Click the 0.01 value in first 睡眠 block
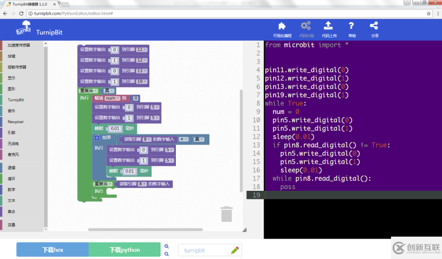 tap(115, 129)
